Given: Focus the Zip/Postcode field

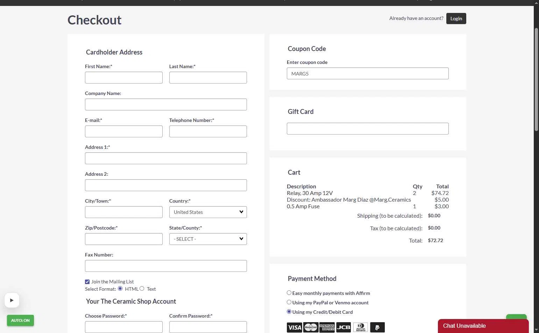Looking at the screenshot, I should (124, 239).
